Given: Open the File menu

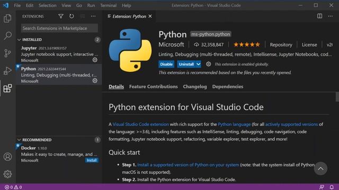Looking at the screenshot, I should tap(17, 5).
